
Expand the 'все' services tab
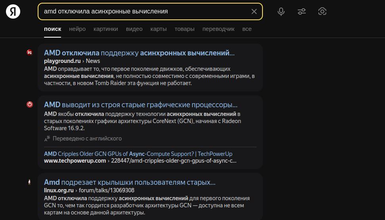pyautogui.click(x=247, y=29)
